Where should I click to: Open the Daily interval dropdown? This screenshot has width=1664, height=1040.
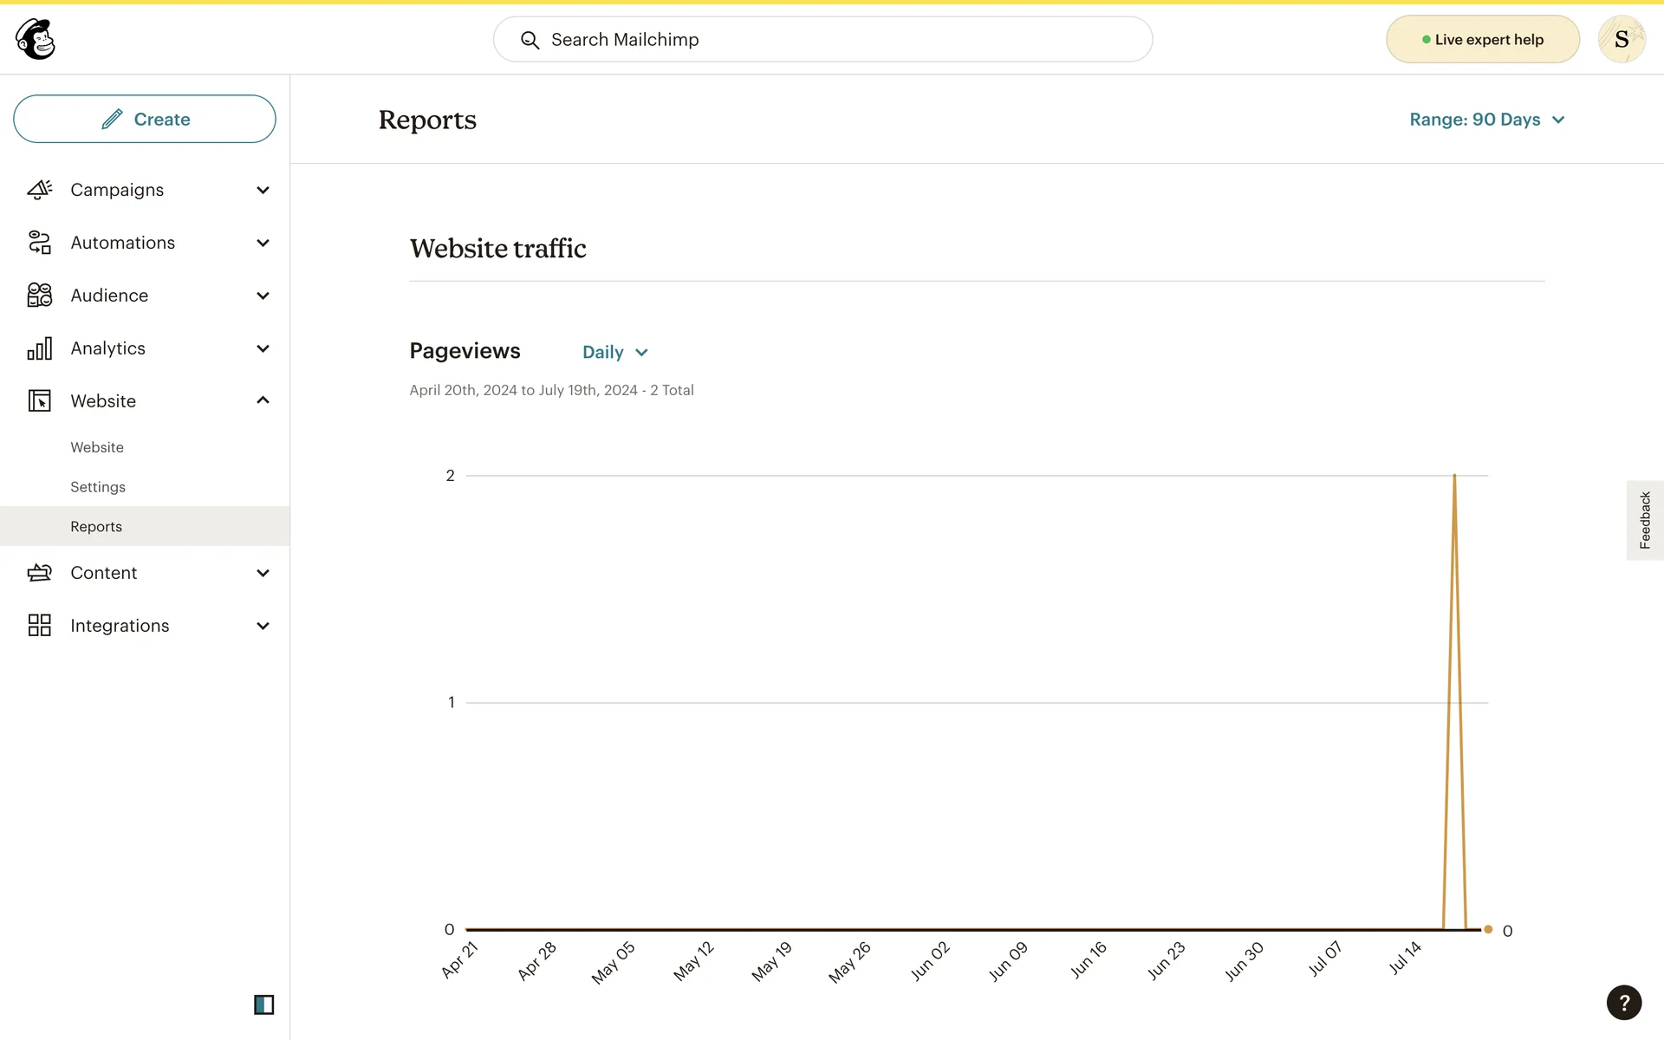click(614, 352)
